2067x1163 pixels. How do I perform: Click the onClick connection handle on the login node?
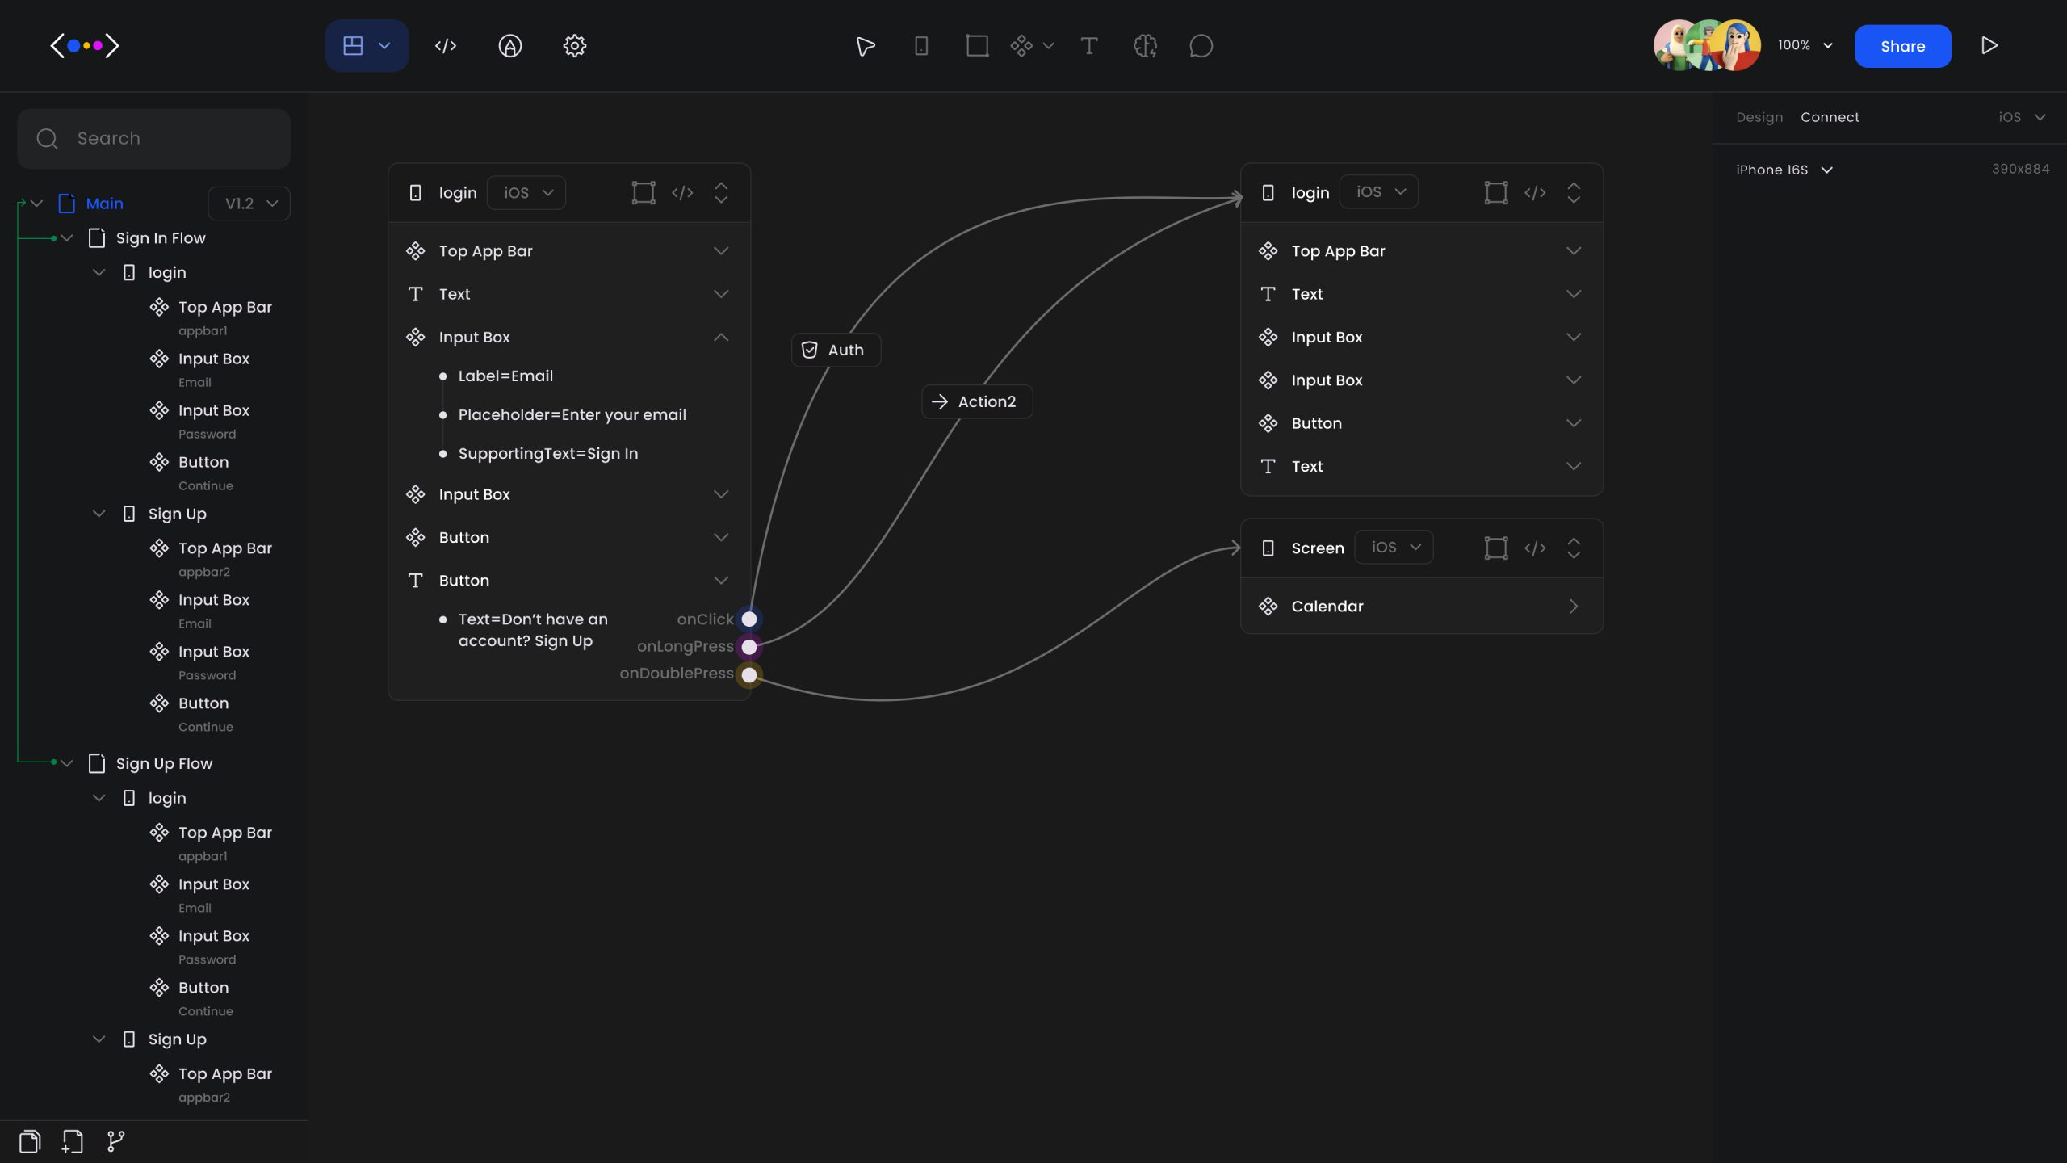tap(749, 619)
